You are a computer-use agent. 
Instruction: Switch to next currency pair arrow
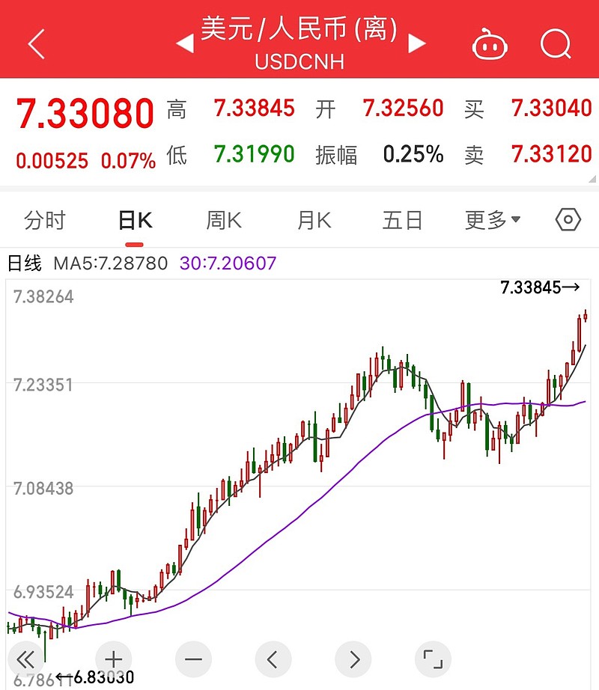click(417, 44)
